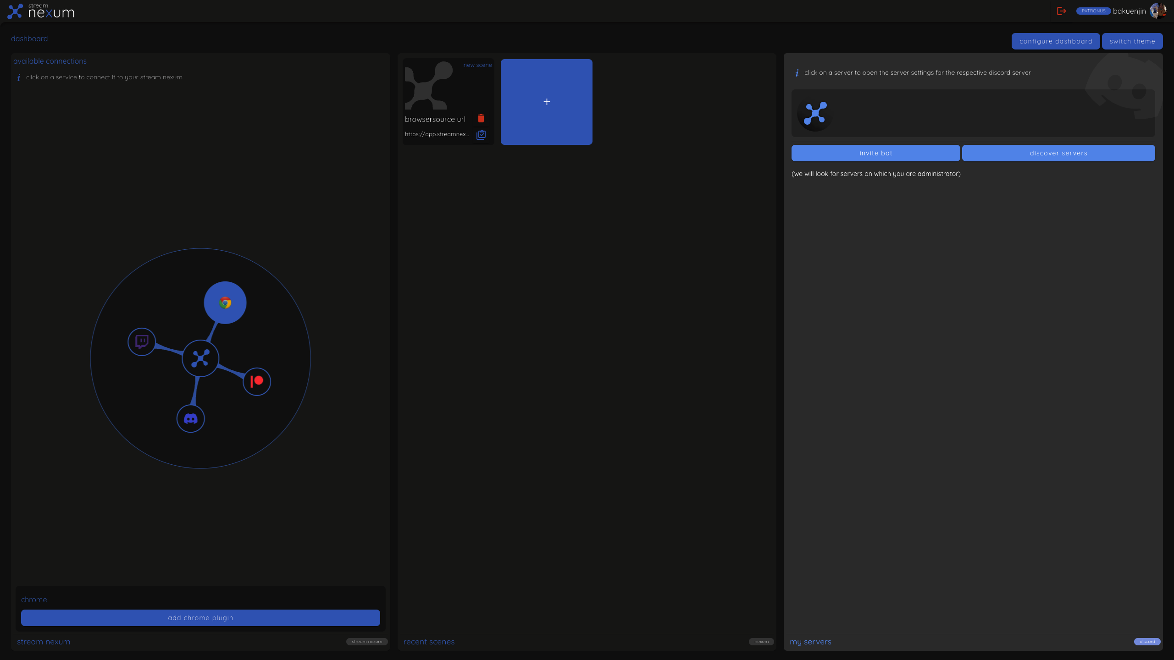Delete the new scene with trash icon
Image resolution: width=1174 pixels, height=660 pixels.
point(481,119)
